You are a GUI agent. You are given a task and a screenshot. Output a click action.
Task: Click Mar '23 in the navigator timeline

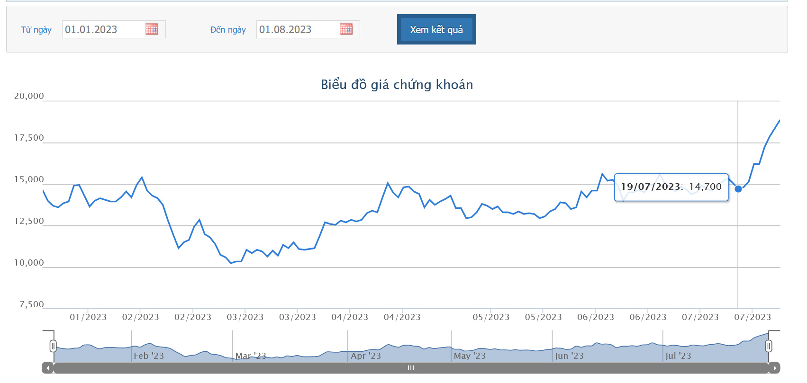(251, 356)
